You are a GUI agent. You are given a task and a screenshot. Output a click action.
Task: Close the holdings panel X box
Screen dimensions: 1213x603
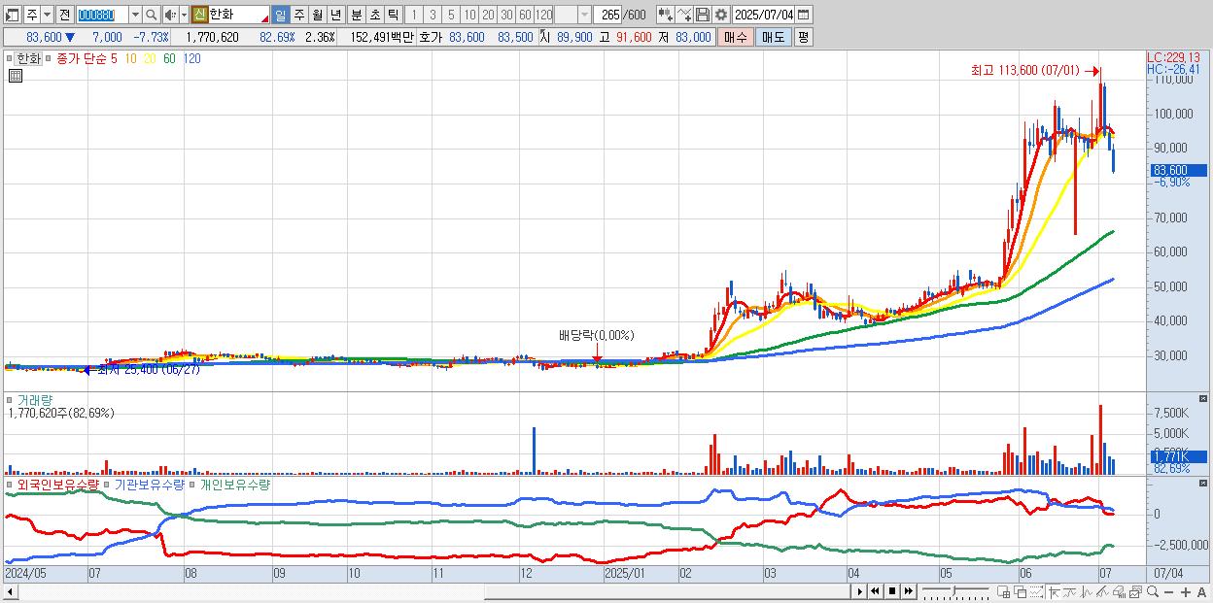tap(1204, 484)
